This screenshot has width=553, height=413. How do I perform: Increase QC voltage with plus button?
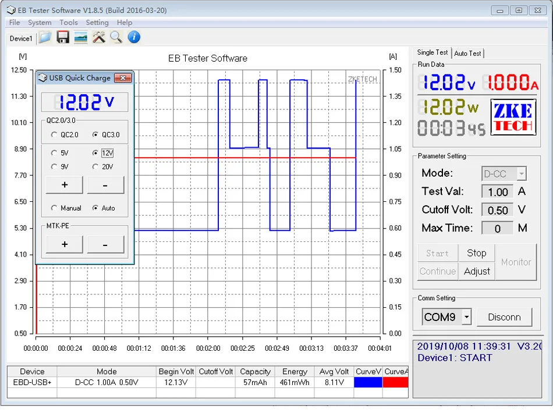click(x=65, y=185)
